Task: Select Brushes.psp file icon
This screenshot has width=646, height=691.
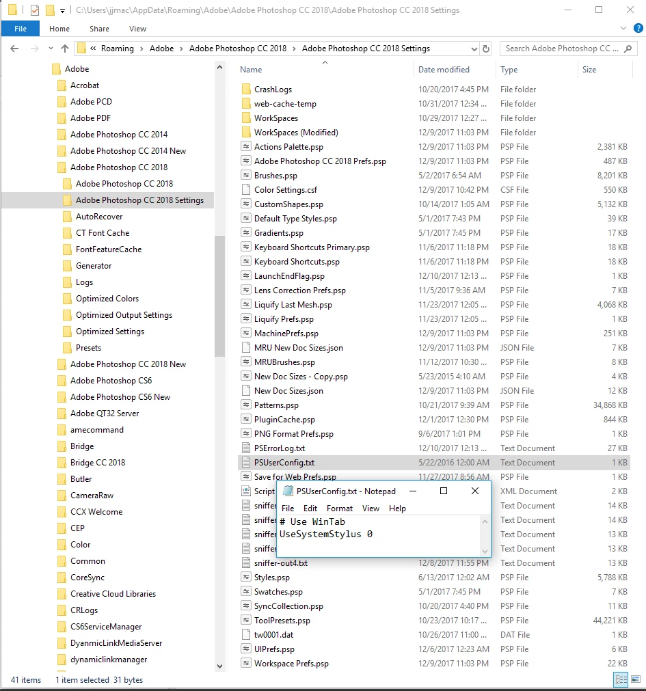Action: click(x=246, y=176)
